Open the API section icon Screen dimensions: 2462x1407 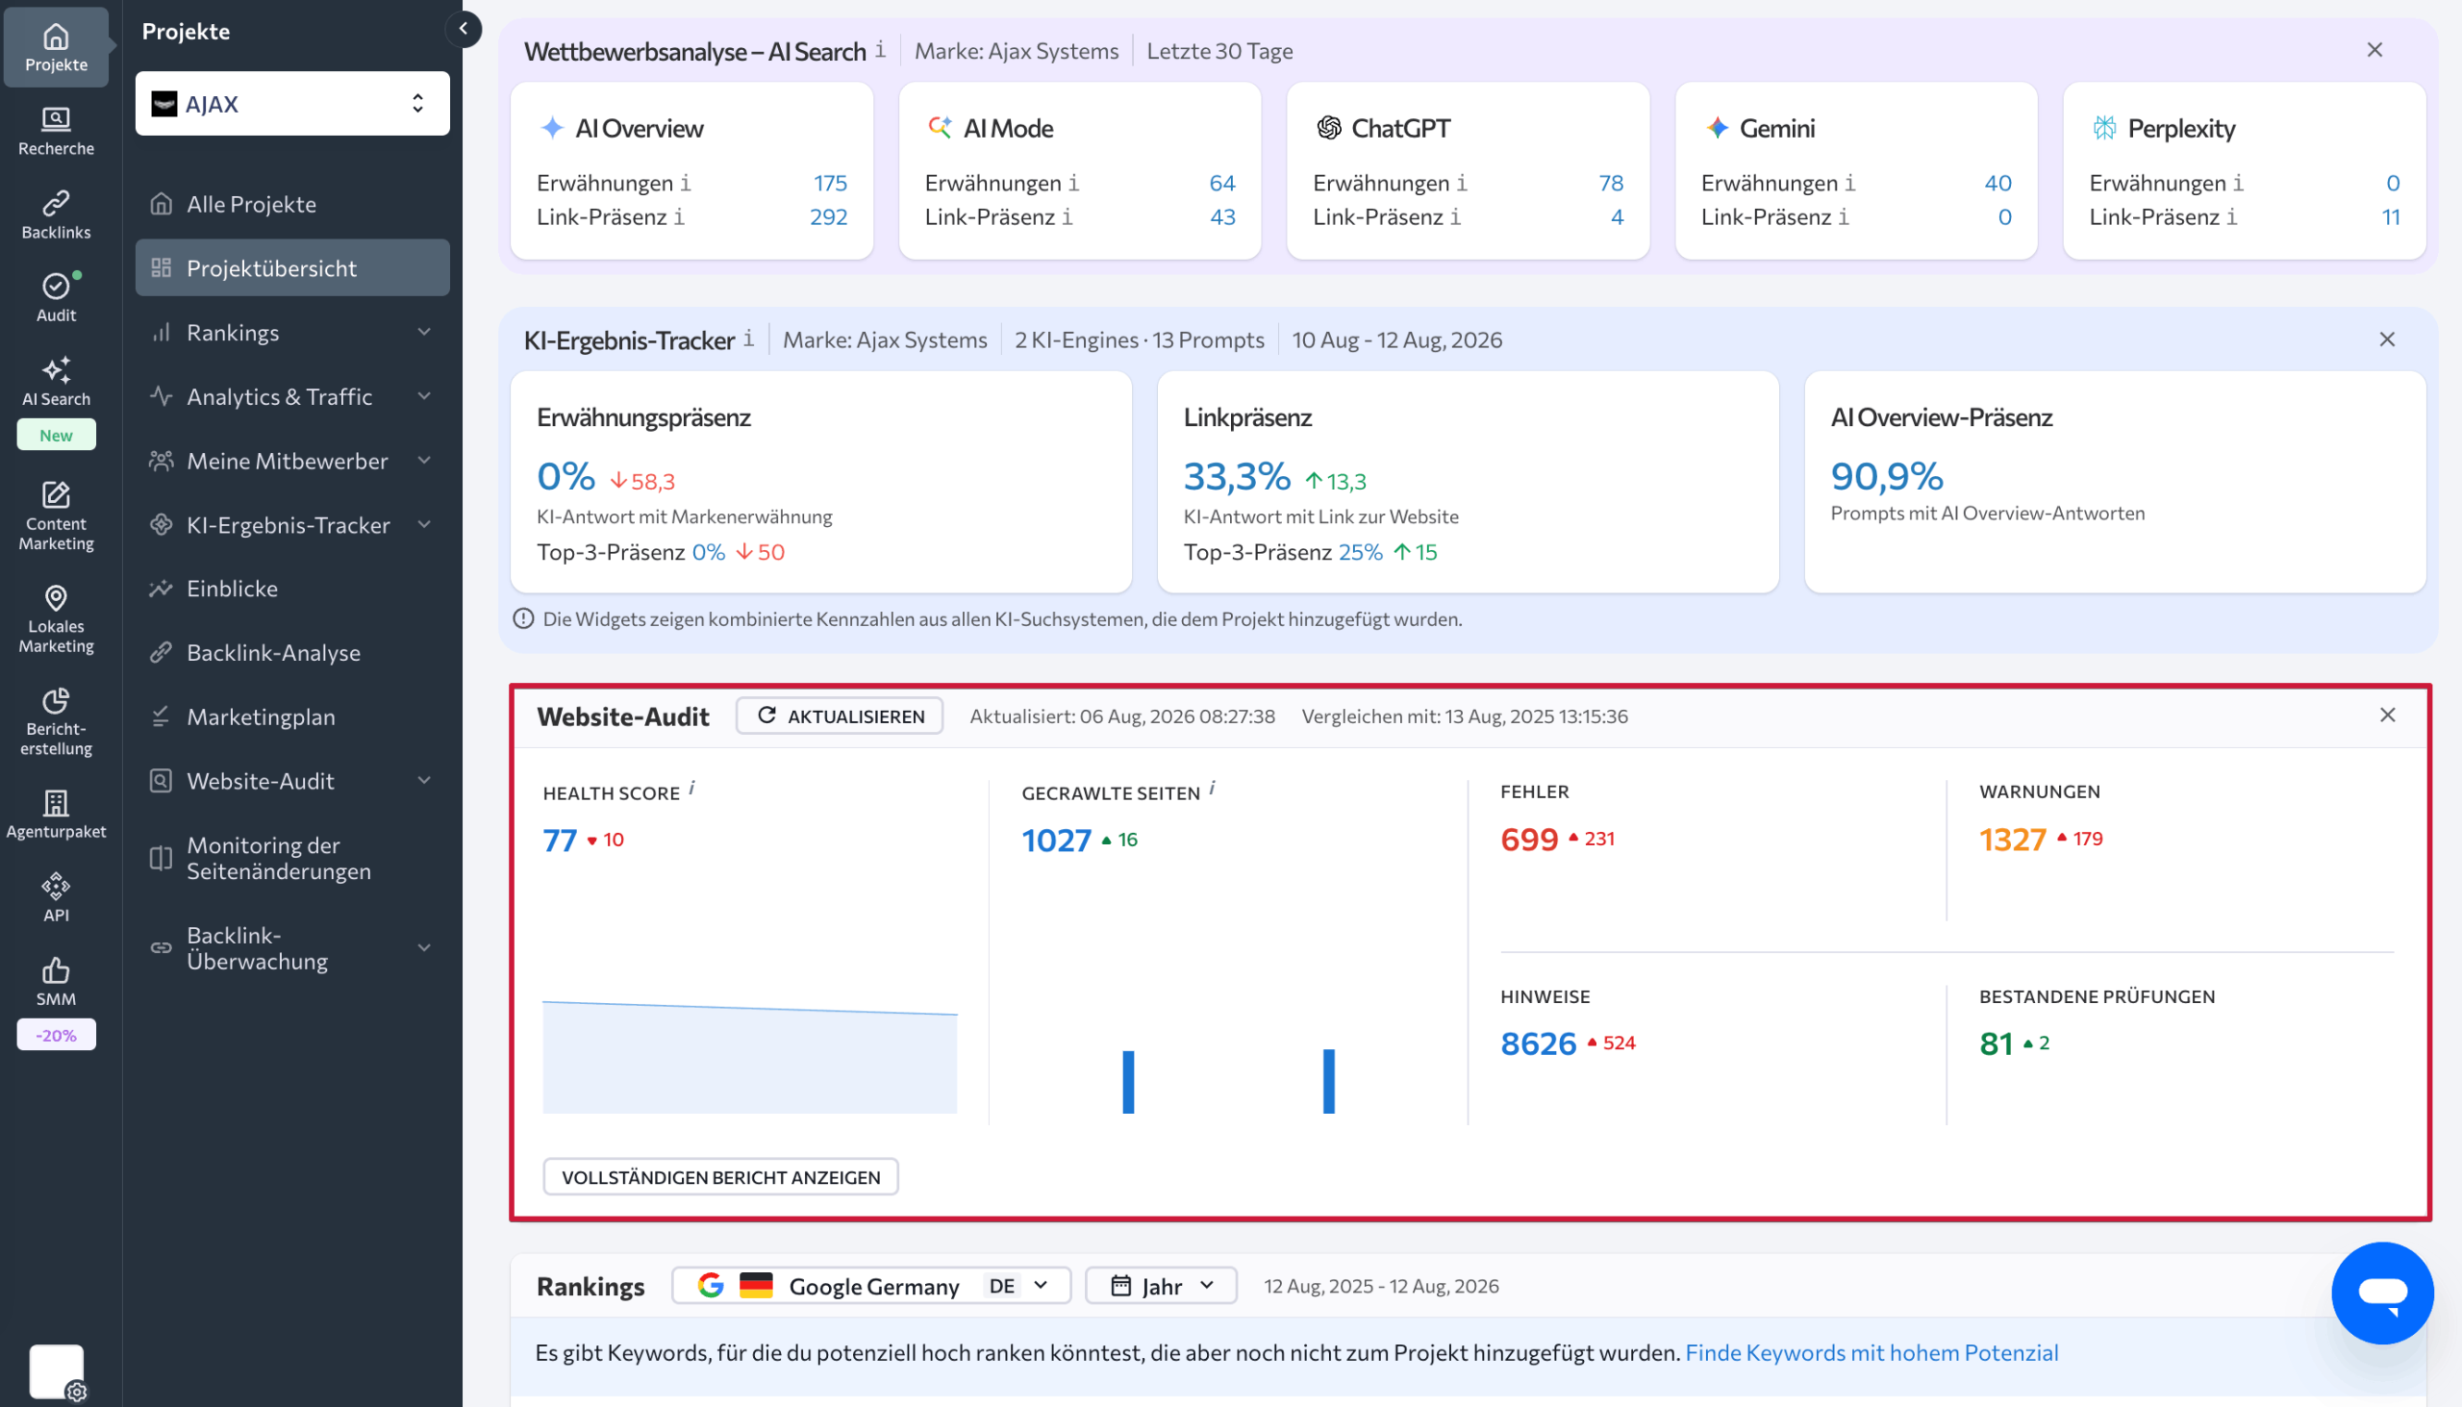tap(56, 897)
